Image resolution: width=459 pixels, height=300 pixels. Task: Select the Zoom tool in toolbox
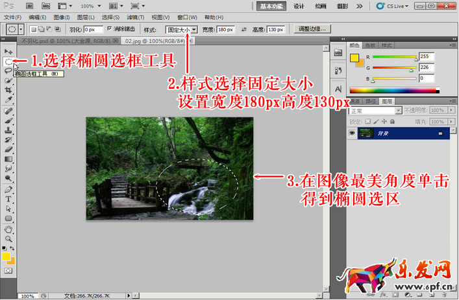point(8,239)
